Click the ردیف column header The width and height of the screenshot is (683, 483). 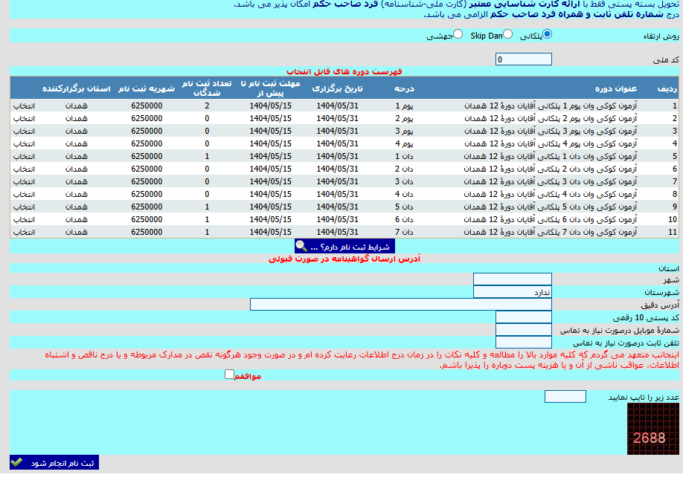667,88
